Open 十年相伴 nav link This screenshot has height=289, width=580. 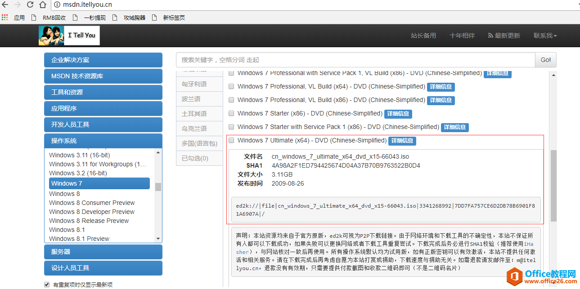(462, 36)
